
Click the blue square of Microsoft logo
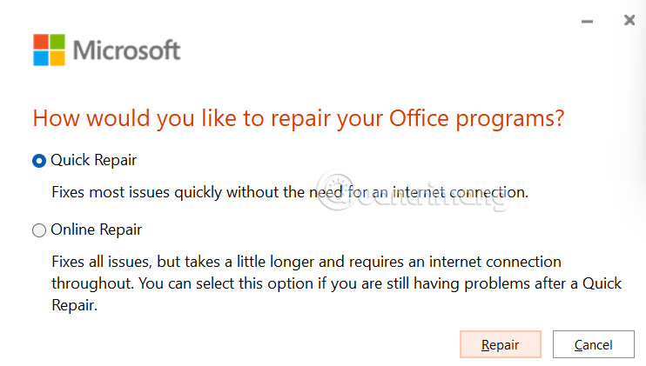40,58
